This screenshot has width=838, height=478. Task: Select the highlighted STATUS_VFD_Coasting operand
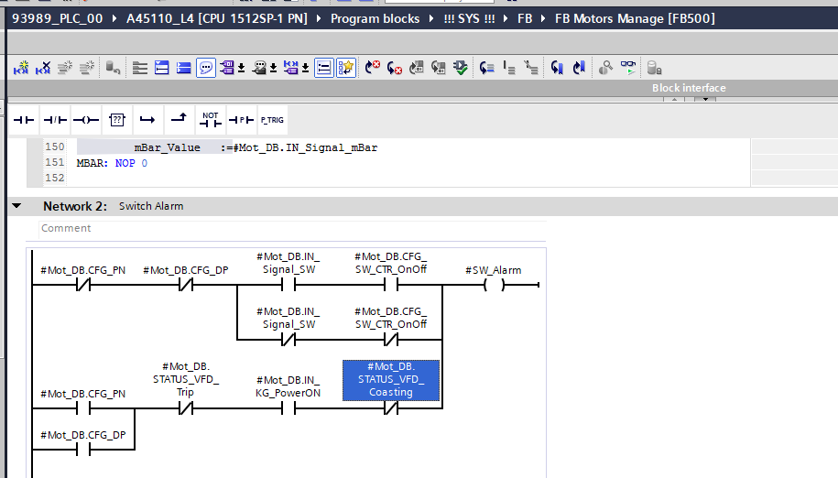point(391,380)
